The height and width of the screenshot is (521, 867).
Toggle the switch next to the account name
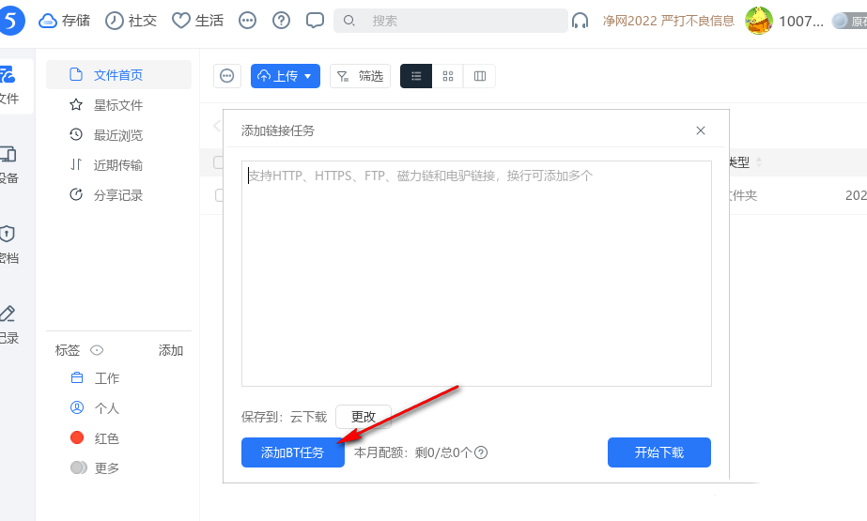(x=849, y=21)
